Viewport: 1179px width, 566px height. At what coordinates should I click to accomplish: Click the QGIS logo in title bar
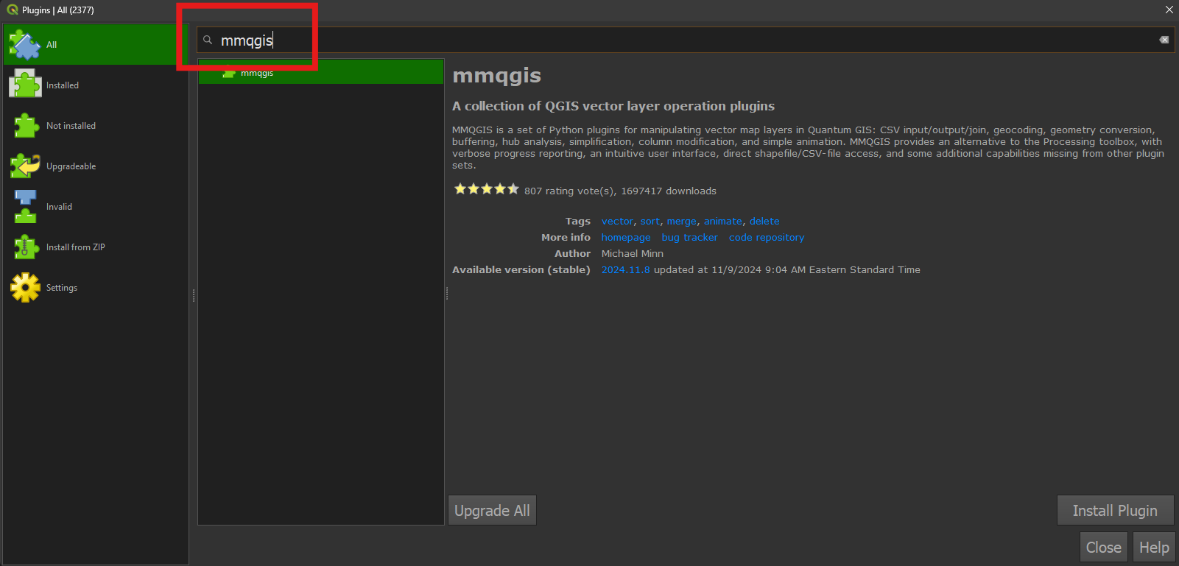(x=12, y=10)
